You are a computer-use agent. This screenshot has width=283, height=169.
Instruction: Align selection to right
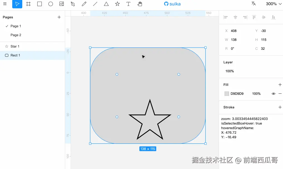coord(245,17)
